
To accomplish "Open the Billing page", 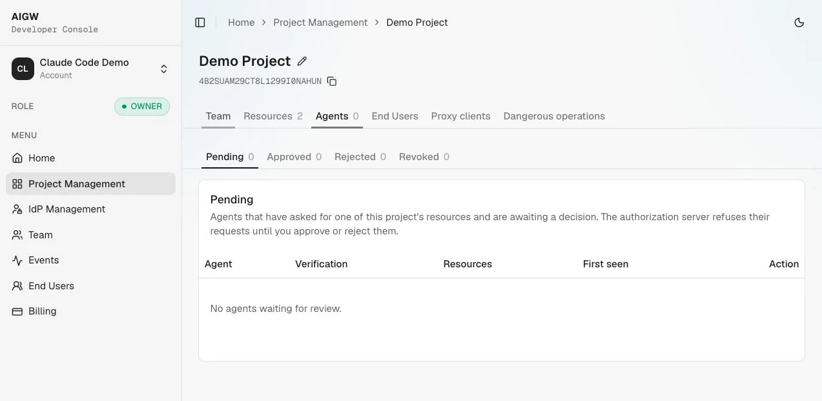I will pyautogui.click(x=90, y=311).
